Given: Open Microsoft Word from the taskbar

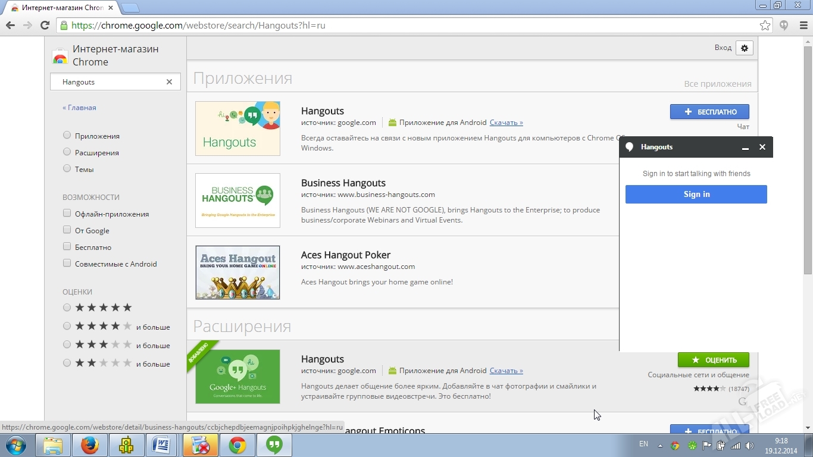Looking at the screenshot, I should point(163,445).
